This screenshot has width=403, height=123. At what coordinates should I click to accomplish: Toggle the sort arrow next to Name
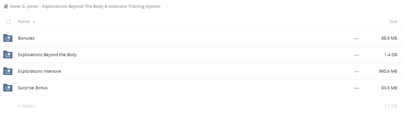34,22
